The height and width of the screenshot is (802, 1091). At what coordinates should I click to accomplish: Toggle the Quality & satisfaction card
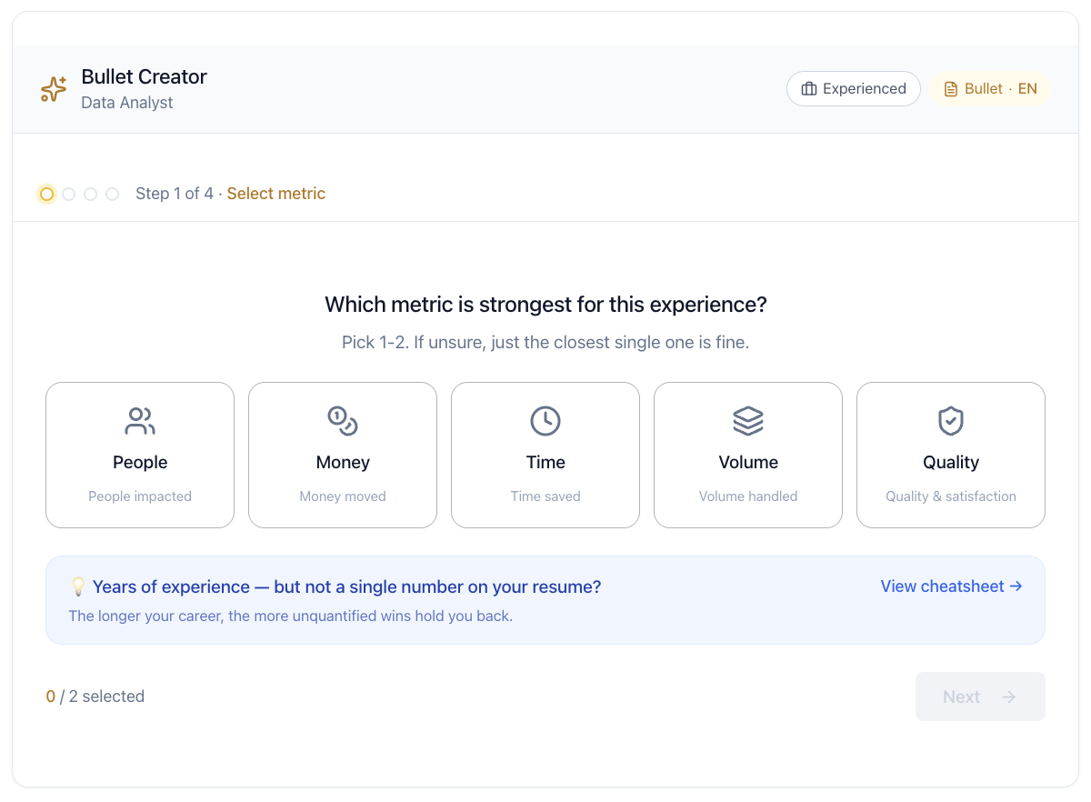(x=951, y=455)
